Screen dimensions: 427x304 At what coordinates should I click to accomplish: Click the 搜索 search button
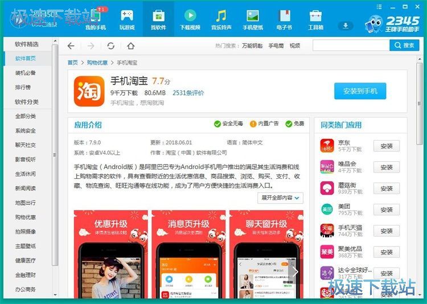pos(404,45)
